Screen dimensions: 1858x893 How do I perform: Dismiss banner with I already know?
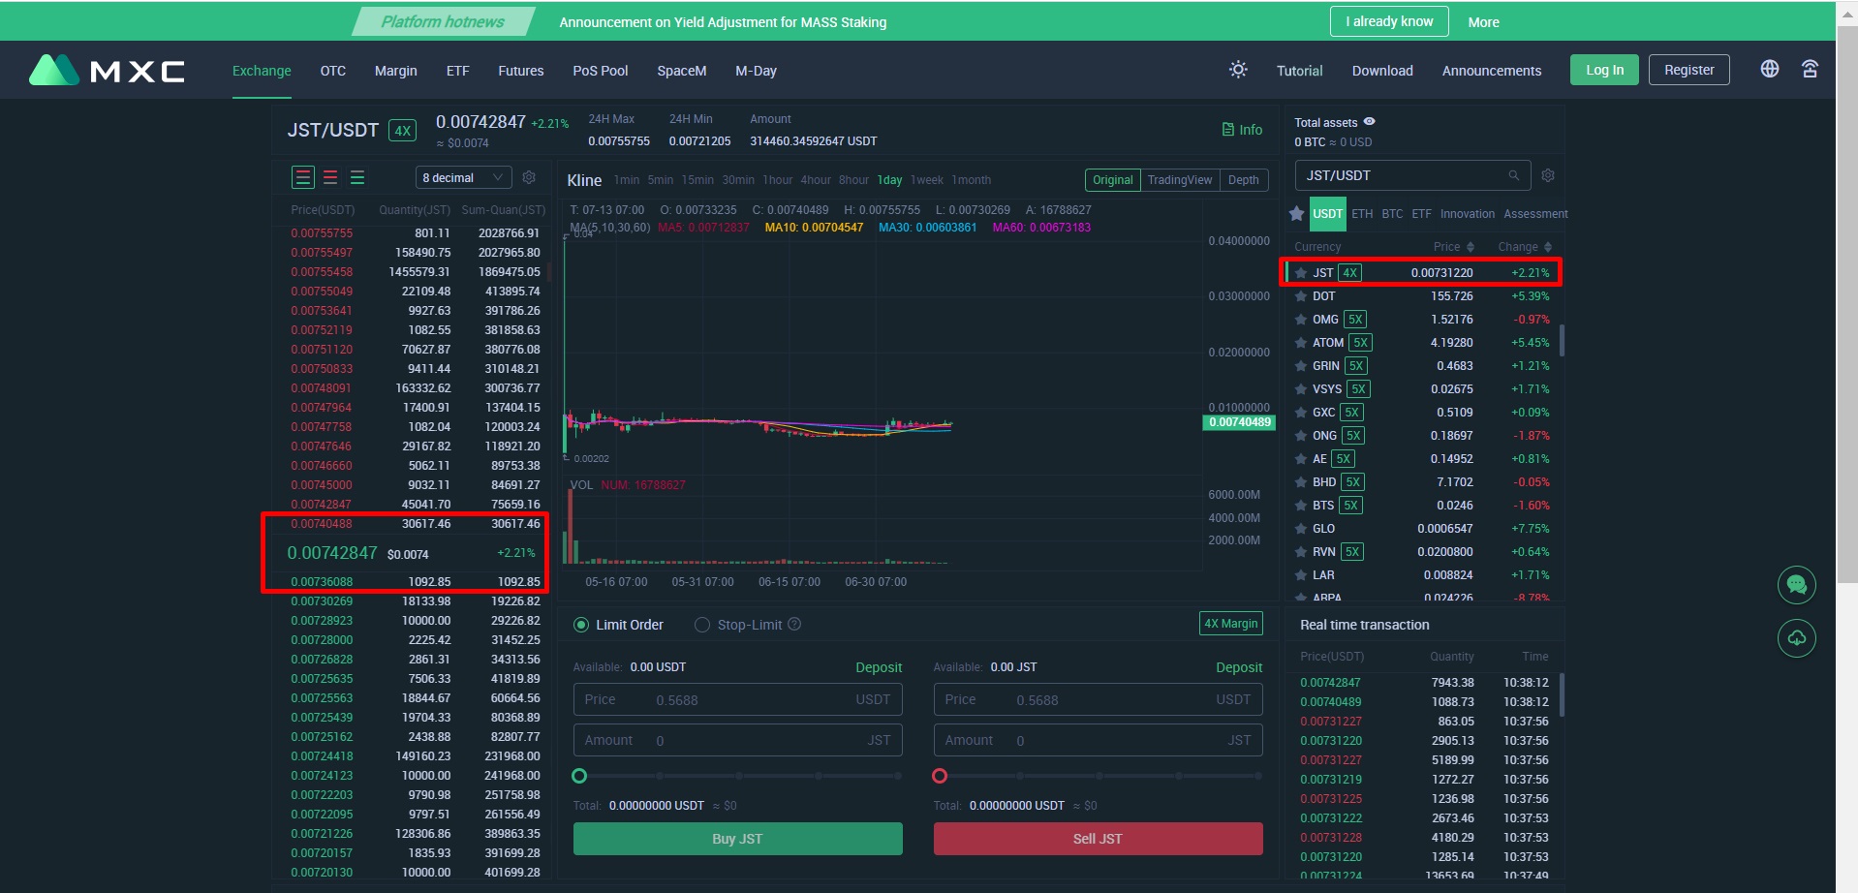click(1389, 21)
